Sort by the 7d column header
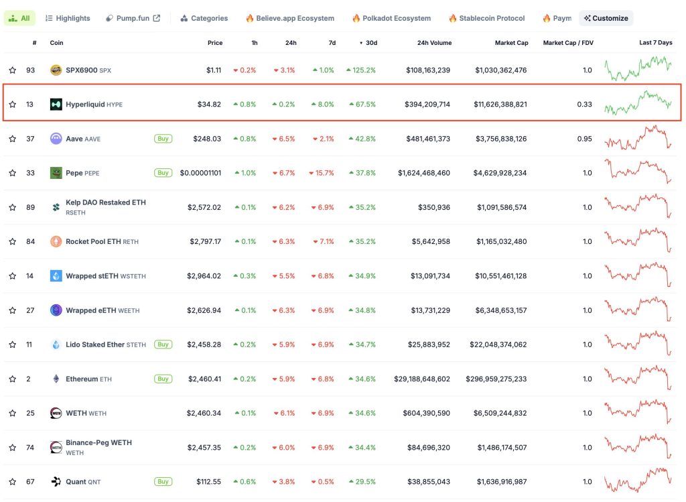This screenshot has width=686, height=502. click(x=332, y=43)
